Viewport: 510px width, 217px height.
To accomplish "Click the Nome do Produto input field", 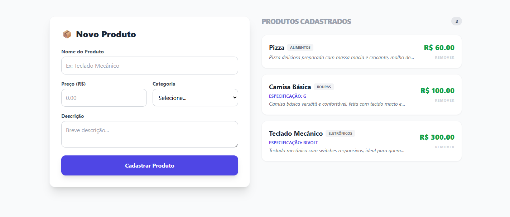I will click(149, 66).
